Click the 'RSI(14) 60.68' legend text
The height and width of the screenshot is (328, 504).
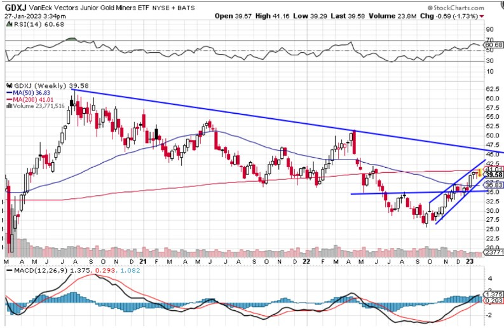39,24
